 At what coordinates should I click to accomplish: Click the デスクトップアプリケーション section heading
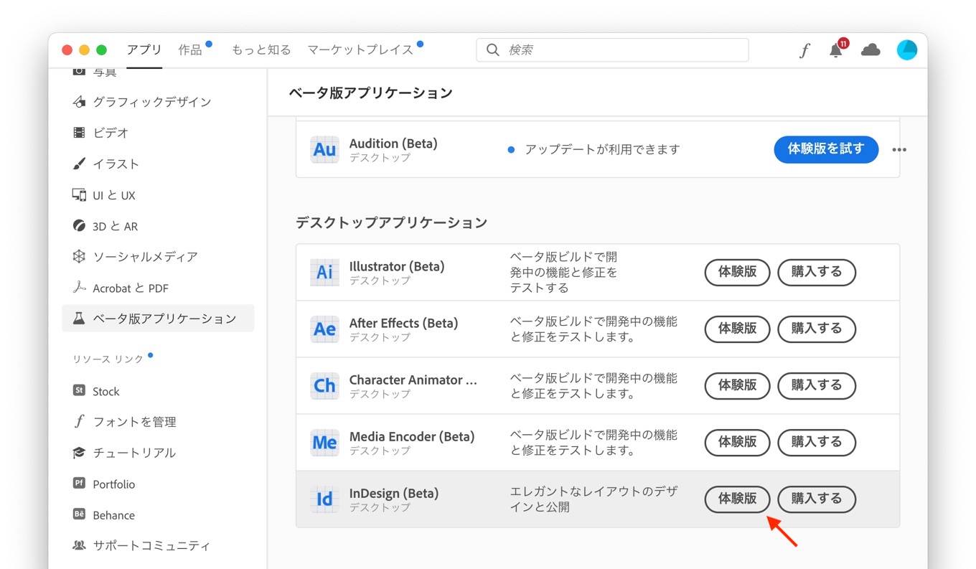point(392,222)
